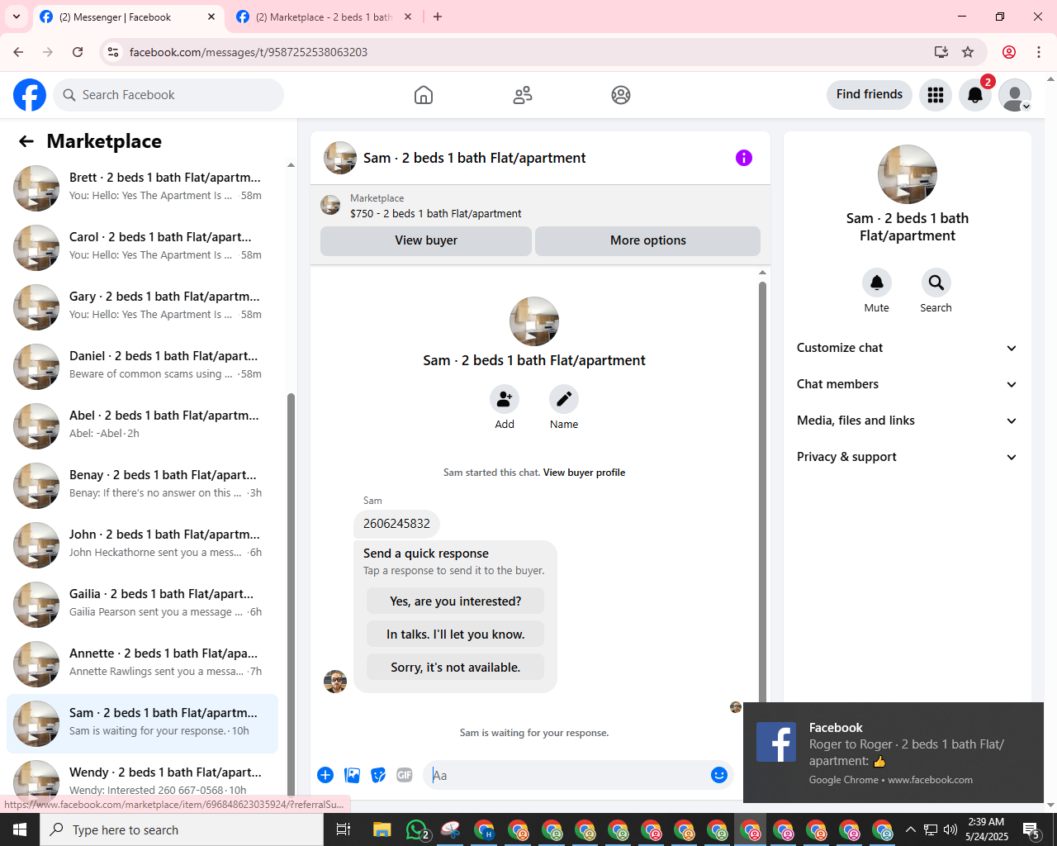1057x846 pixels.
Task: Attach a file with the photo icon
Action: (x=352, y=775)
